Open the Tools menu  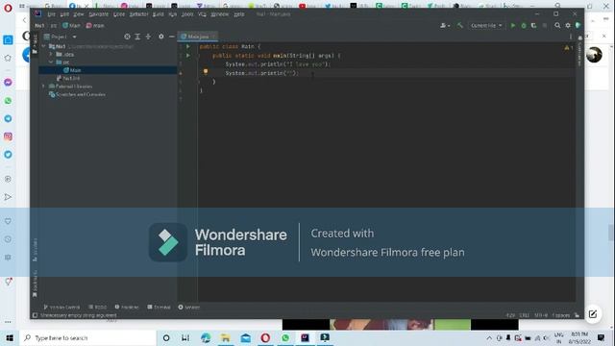pos(187,14)
